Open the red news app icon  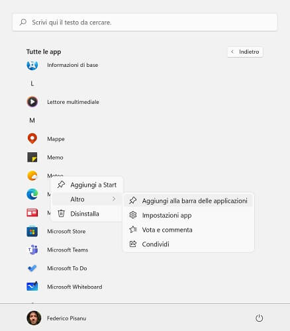pos(32,213)
